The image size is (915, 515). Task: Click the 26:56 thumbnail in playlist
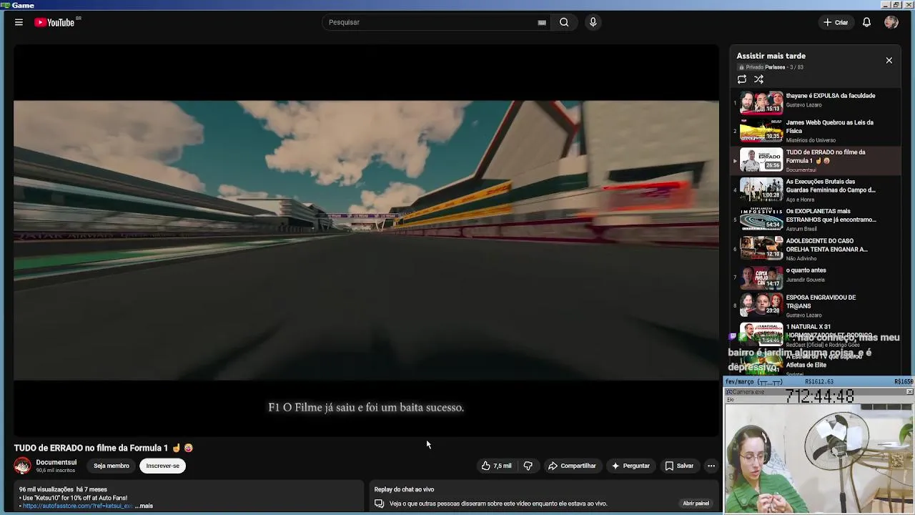click(x=761, y=160)
